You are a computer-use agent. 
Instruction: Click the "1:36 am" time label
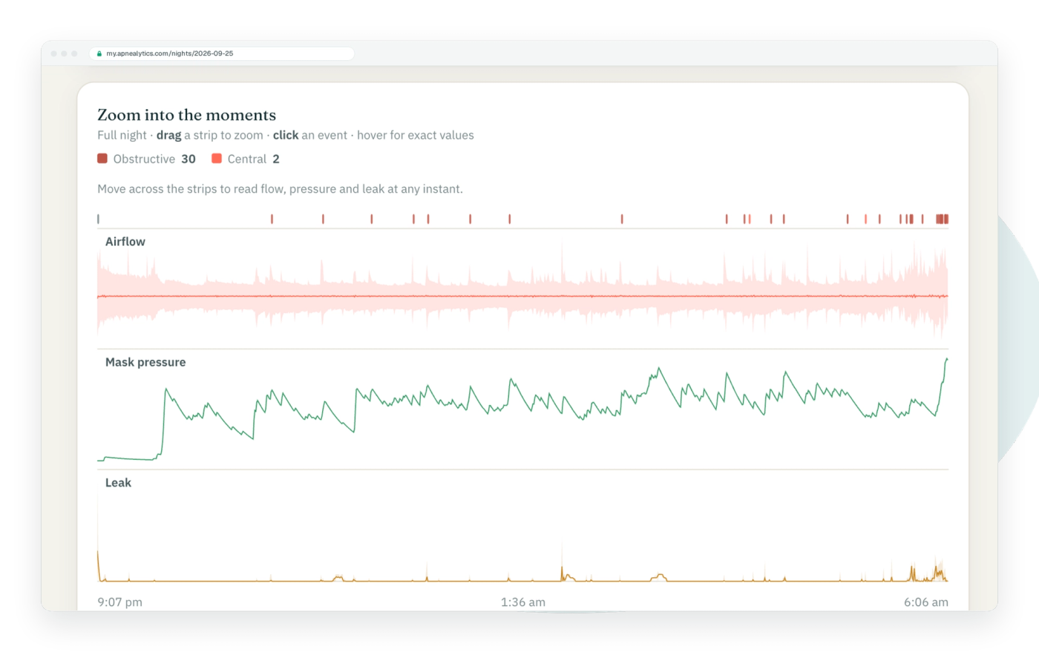(x=522, y=602)
